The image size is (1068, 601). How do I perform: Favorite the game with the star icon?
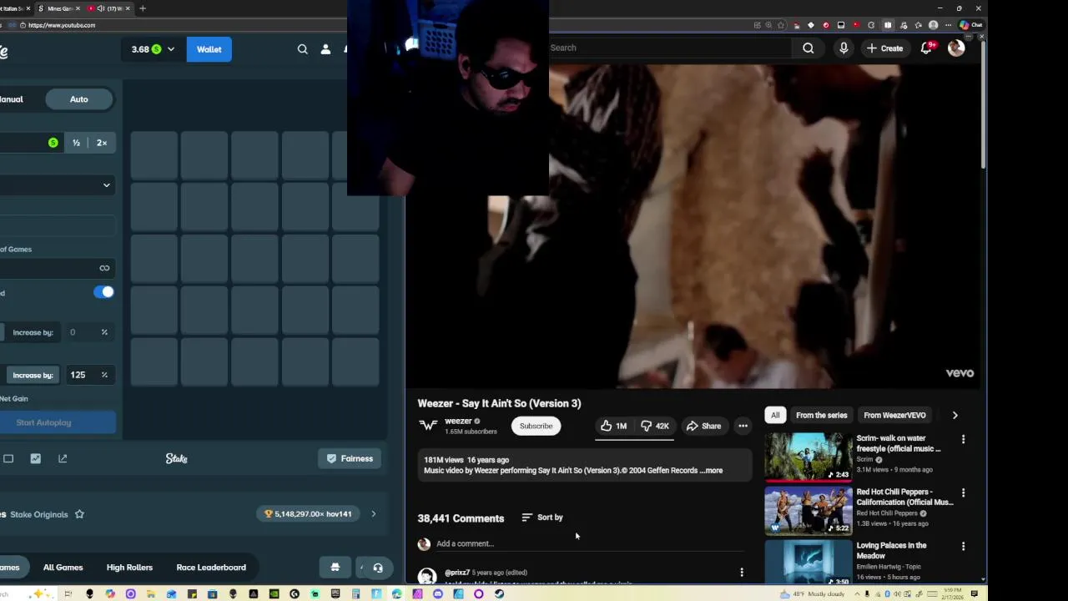coord(79,514)
